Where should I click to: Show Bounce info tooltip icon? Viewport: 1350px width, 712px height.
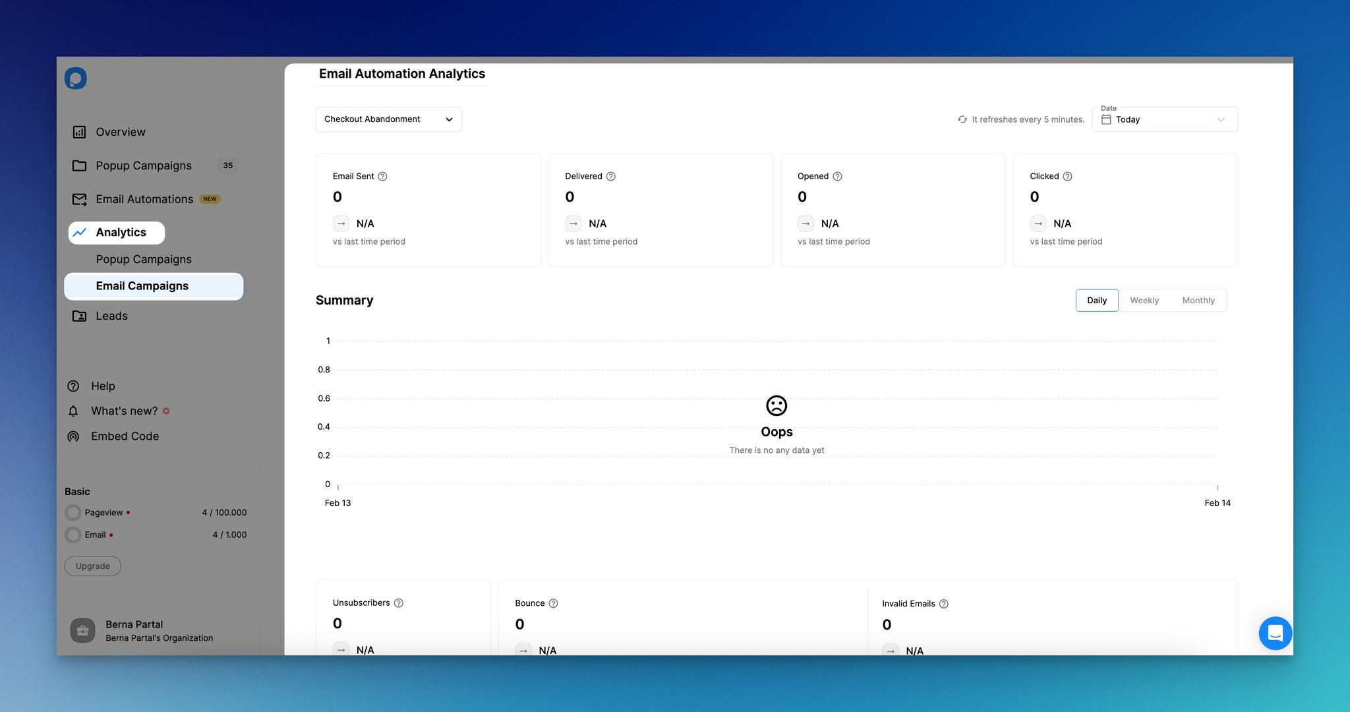tap(554, 603)
